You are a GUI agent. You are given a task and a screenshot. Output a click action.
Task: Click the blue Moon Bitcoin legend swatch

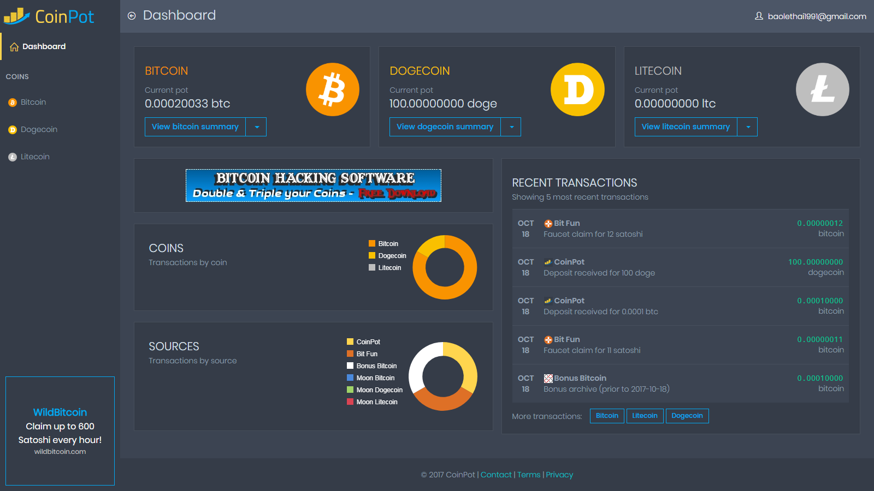click(350, 378)
